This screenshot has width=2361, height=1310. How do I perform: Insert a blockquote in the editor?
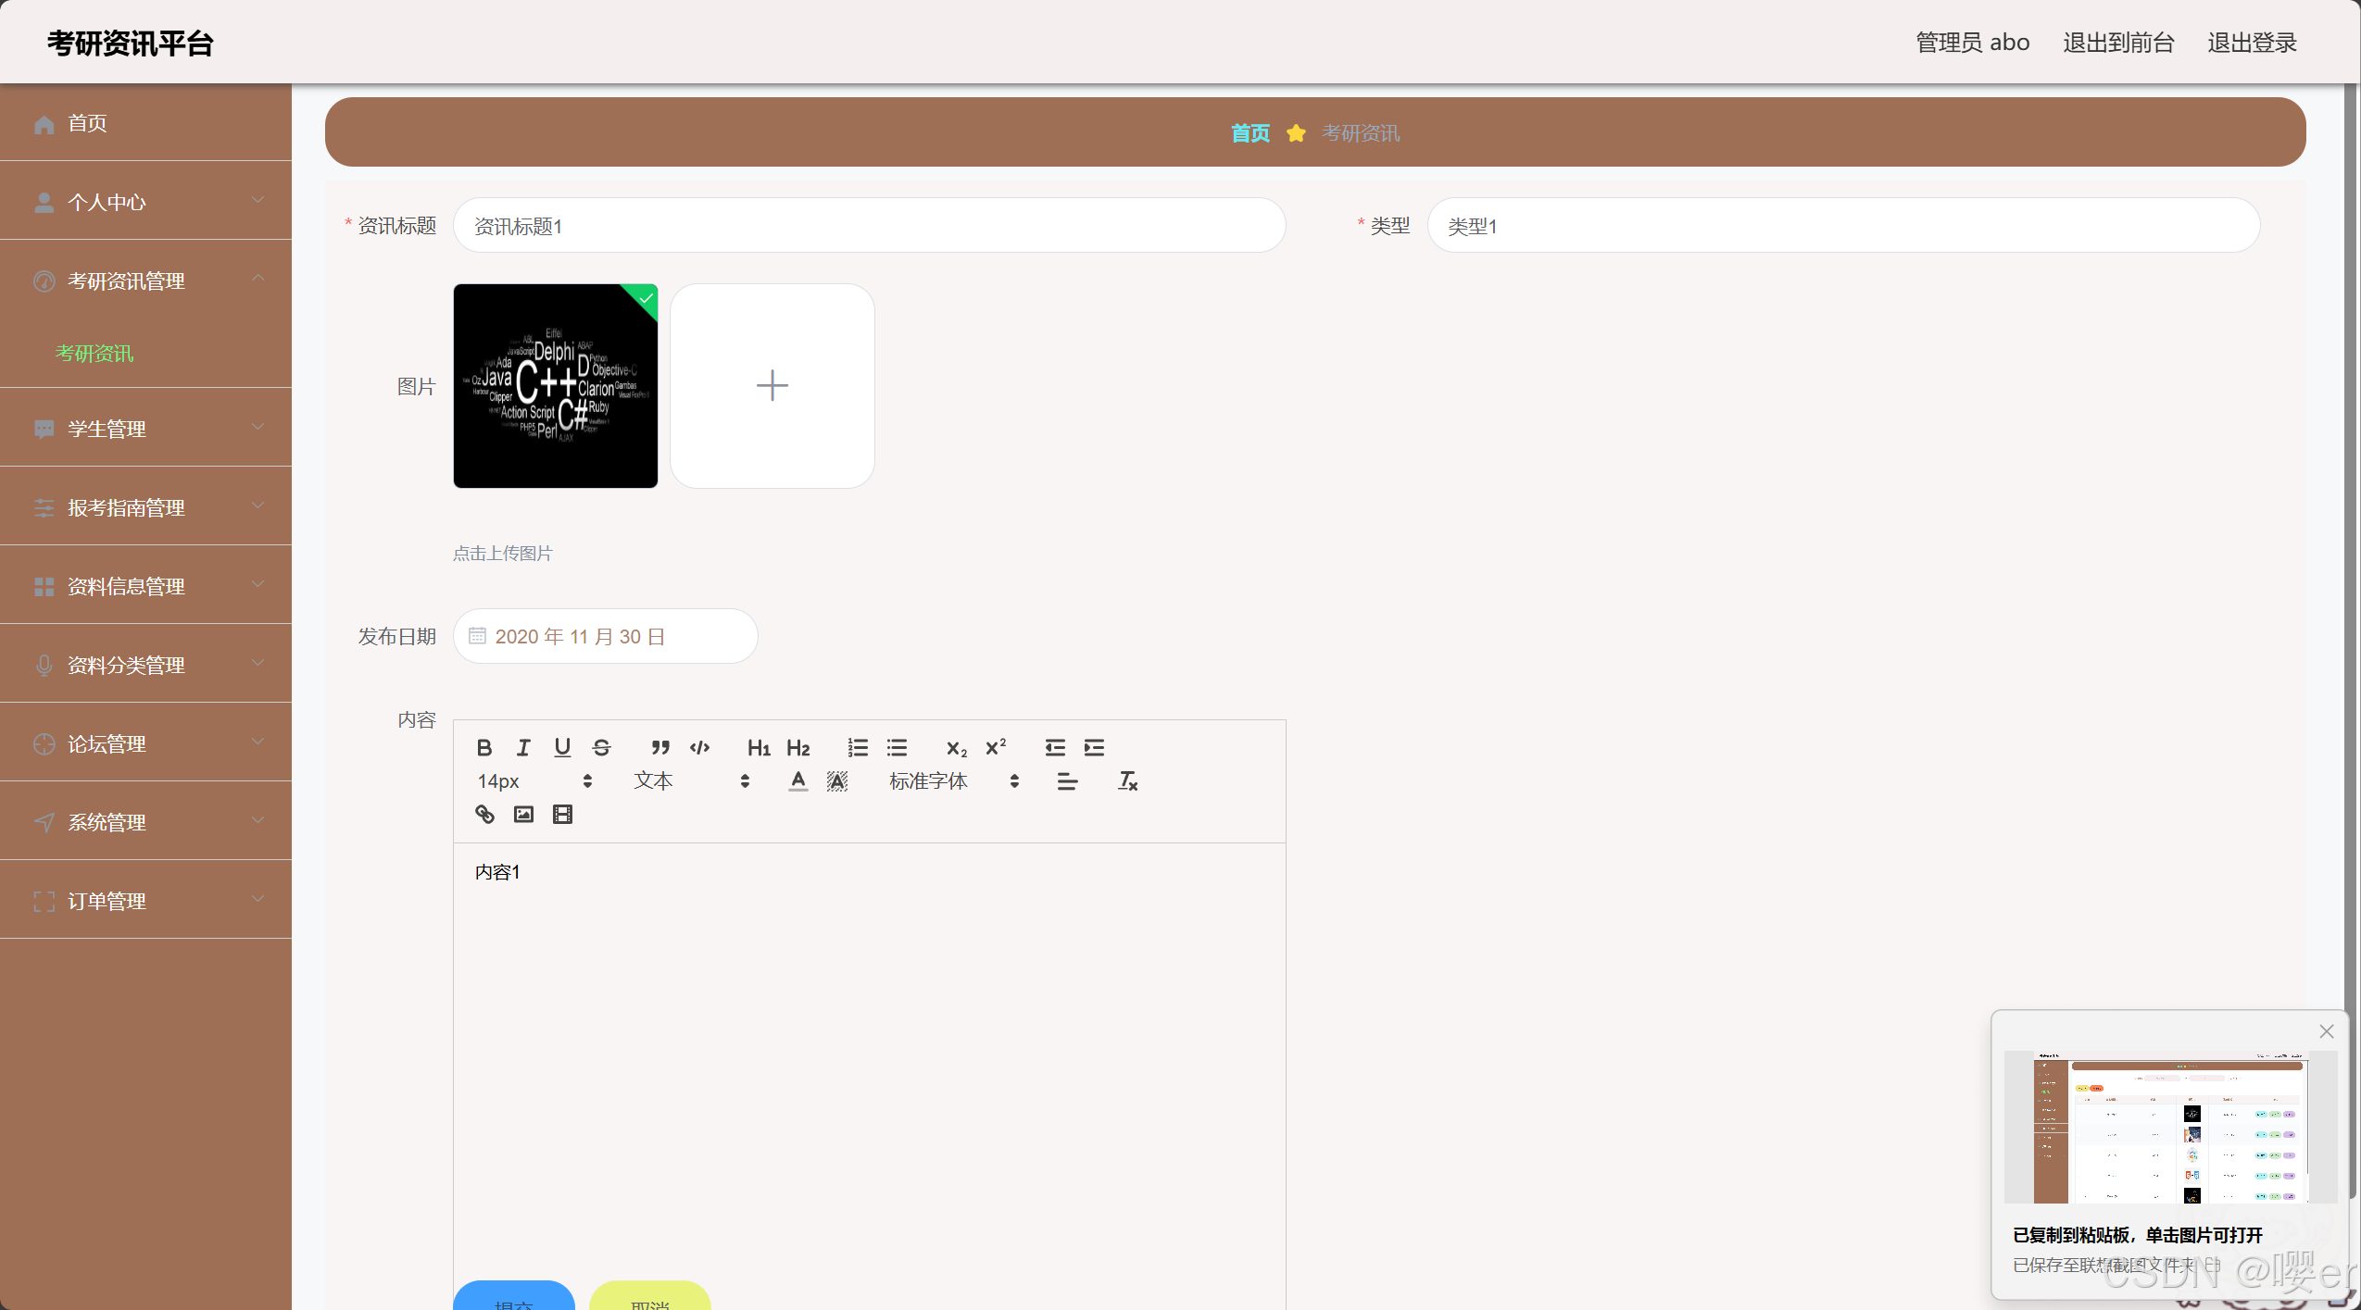(x=659, y=747)
